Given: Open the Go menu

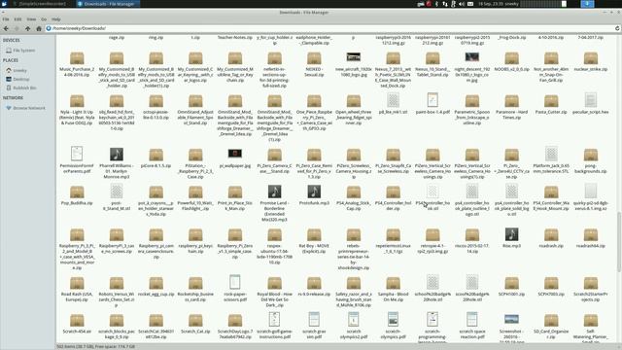Looking at the screenshot, I should 44,19.
